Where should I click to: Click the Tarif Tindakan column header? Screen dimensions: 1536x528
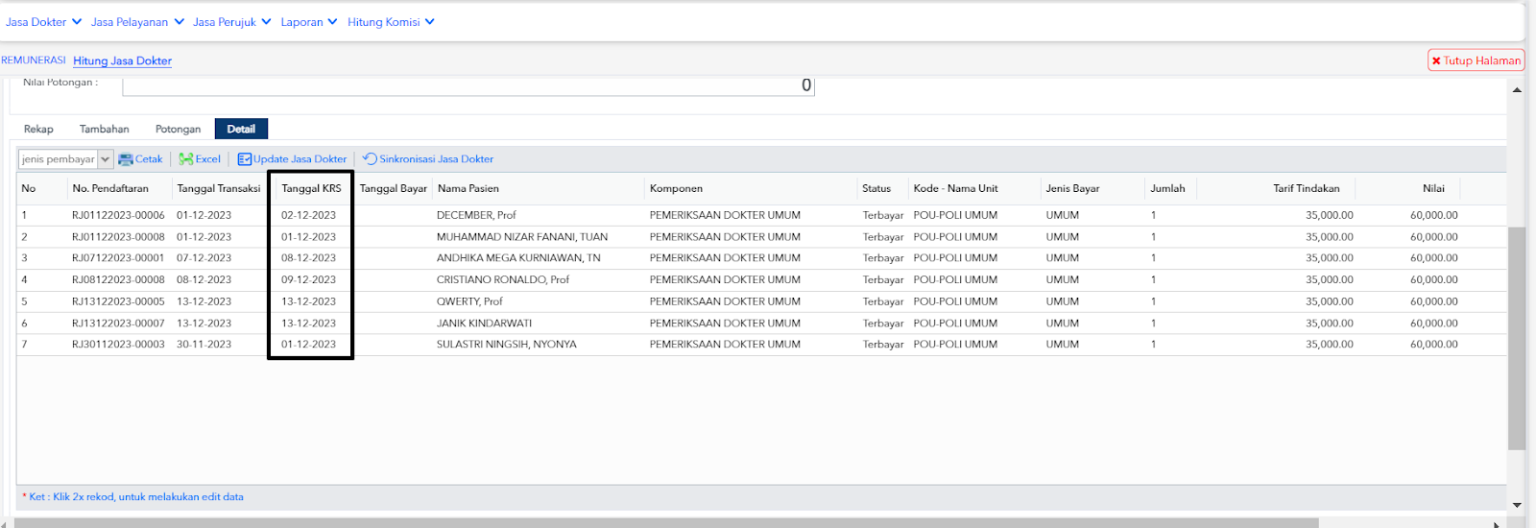click(x=1307, y=189)
